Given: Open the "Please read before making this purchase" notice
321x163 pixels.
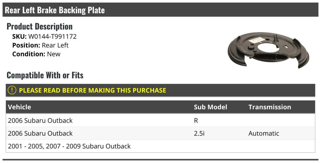Looking at the screenshot, I should click(x=93, y=90).
